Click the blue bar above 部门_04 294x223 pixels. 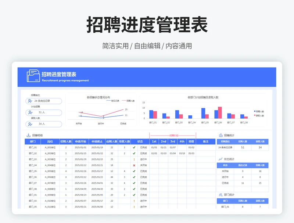190,117
